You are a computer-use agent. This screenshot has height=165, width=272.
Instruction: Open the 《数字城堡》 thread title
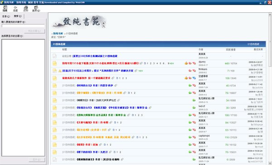pyautogui.click(x=99, y=93)
